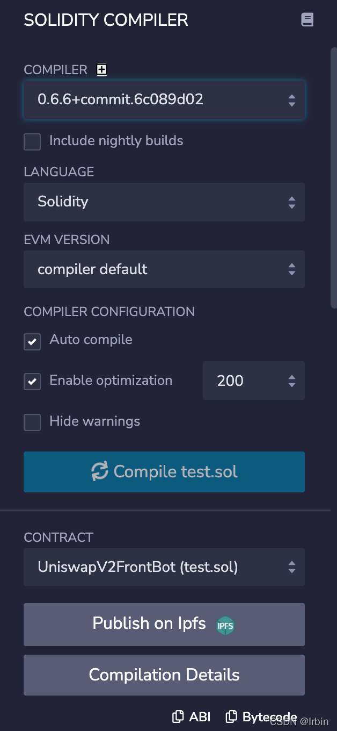Click the add custom compiler plus icon
Image resolution: width=337 pixels, height=731 pixels.
click(101, 69)
